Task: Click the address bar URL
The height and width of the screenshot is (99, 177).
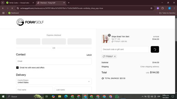Action: (x=62, y=8)
